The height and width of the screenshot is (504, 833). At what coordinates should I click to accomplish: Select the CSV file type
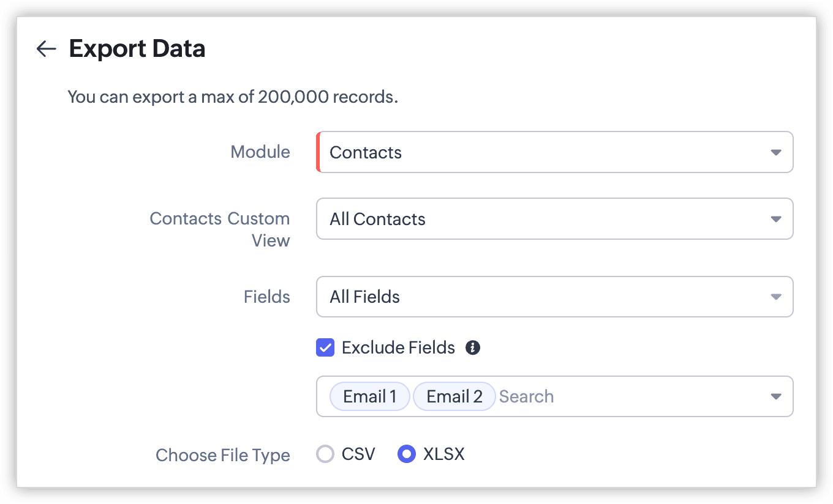click(x=325, y=454)
